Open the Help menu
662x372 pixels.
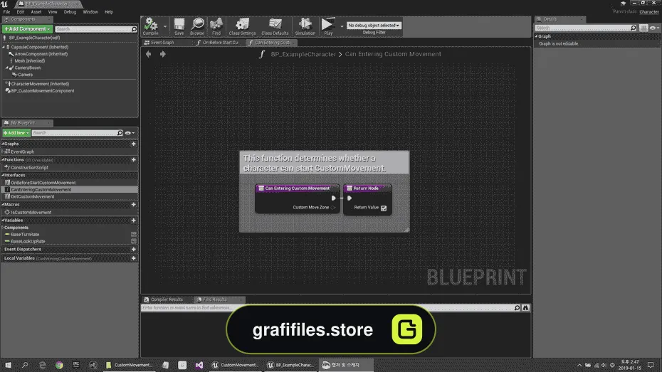tap(108, 12)
